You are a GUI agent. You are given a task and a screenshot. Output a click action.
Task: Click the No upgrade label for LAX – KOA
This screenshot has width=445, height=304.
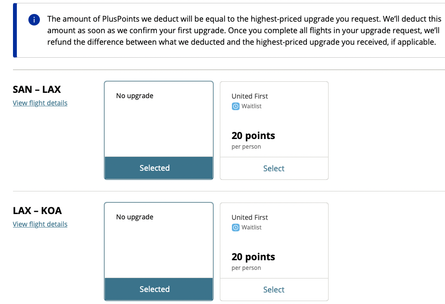click(x=135, y=217)
